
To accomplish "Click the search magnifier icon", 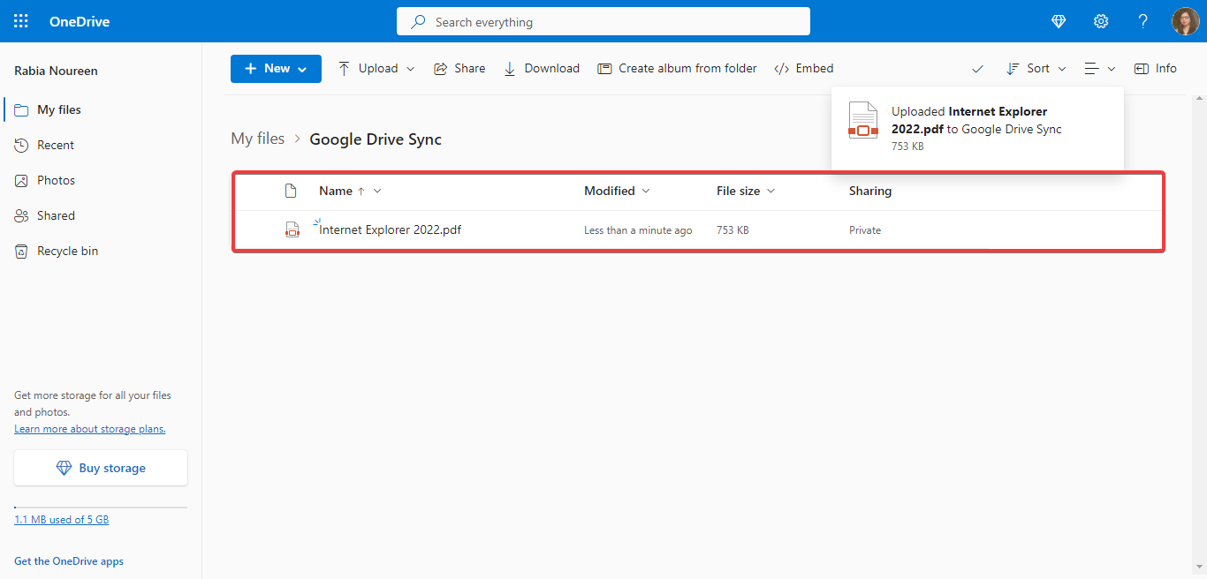I will point(419,21).
